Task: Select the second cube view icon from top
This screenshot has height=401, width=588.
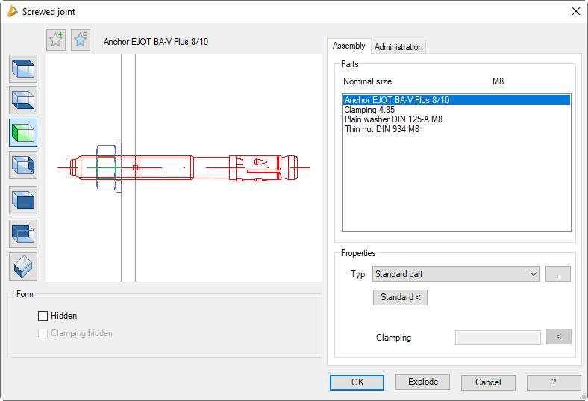Action: point(23,100)
